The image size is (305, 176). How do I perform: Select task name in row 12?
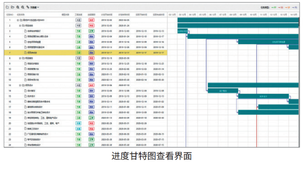33,80
